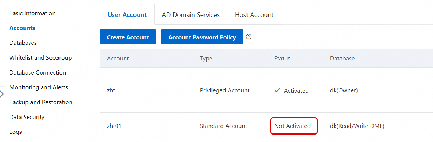Click the Not Activated status of zht01
Viewport: 433px width, 142px height.
click(293, 126)
